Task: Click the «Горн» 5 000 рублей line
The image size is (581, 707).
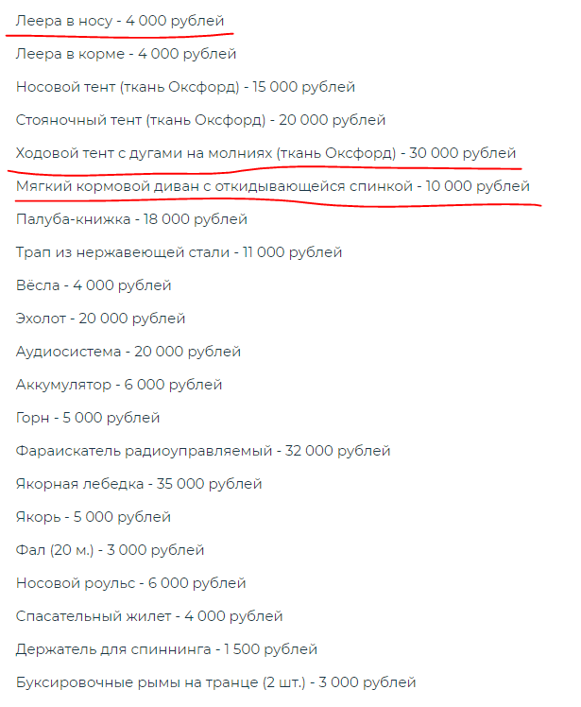Action: pyautogui.click(x=88, y=418)
